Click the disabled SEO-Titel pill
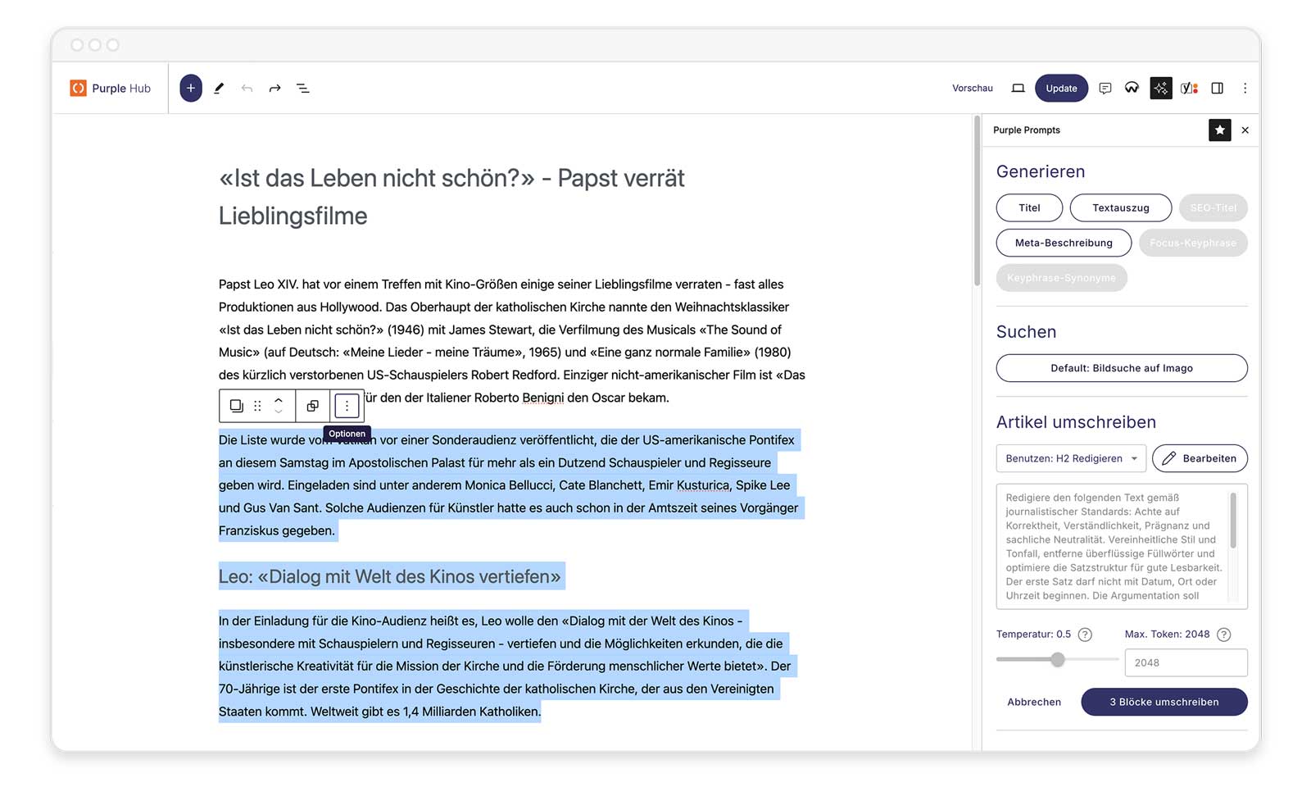Viewport: 1311px width, 787px height. [1213, 207]
